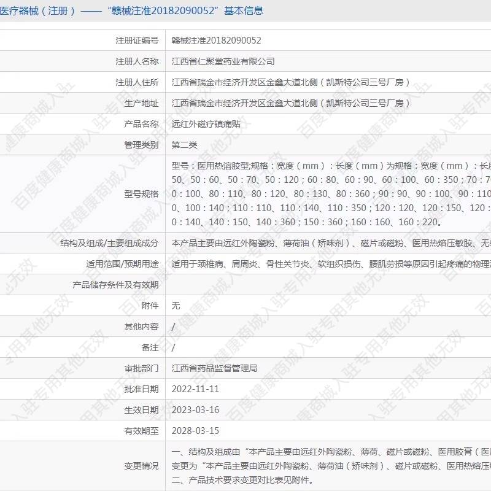The image size is (491, 491).
Task: Select the "型号规格" row label
Action: pos(141,194)
